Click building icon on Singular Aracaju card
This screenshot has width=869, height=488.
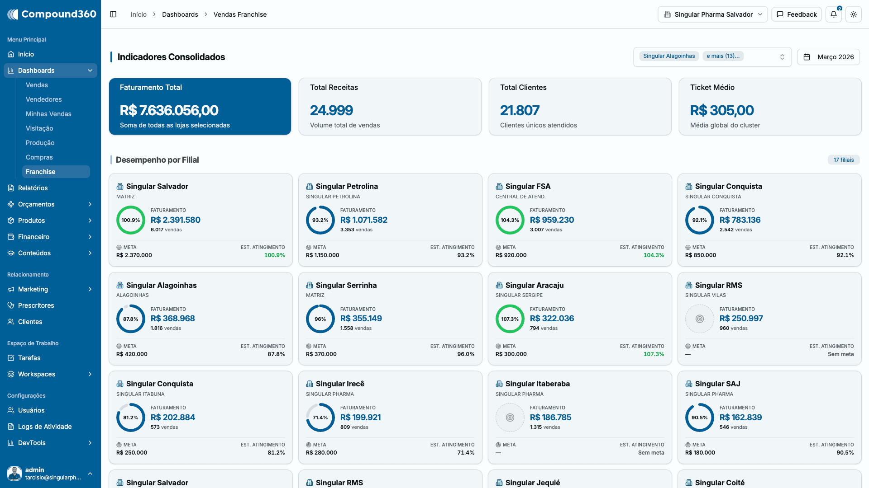pos(499,285)
